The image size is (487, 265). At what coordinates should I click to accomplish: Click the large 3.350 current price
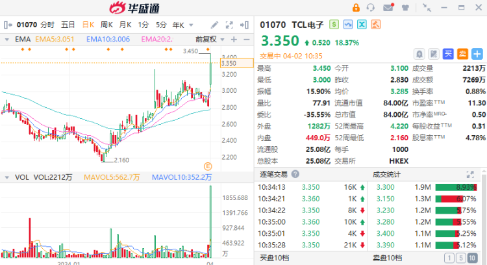coord(280,41)
